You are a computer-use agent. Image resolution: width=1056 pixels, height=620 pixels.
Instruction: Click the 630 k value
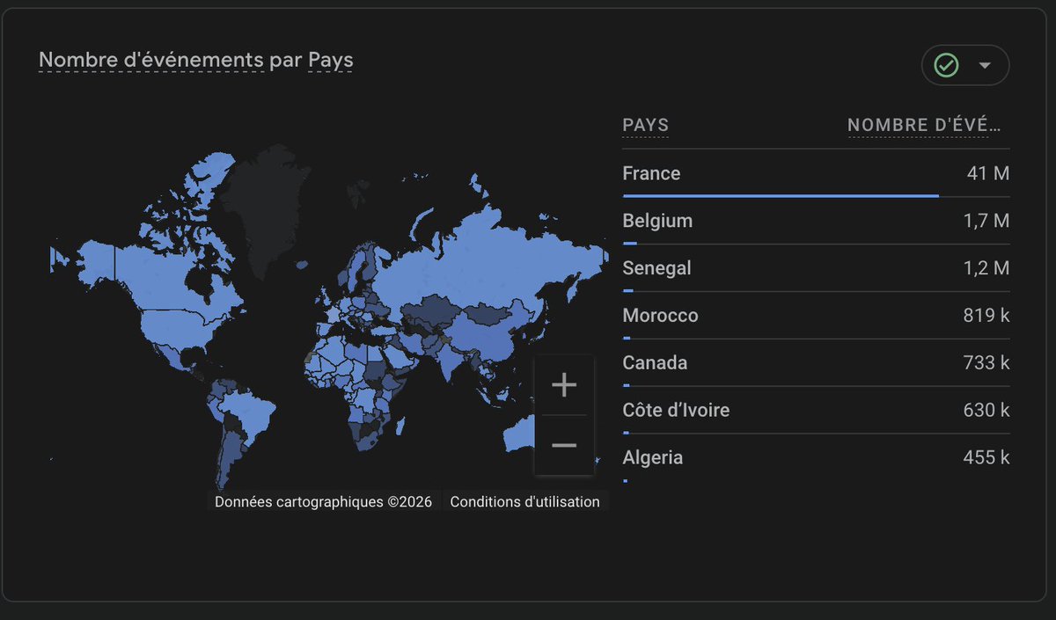click(986, 411)
